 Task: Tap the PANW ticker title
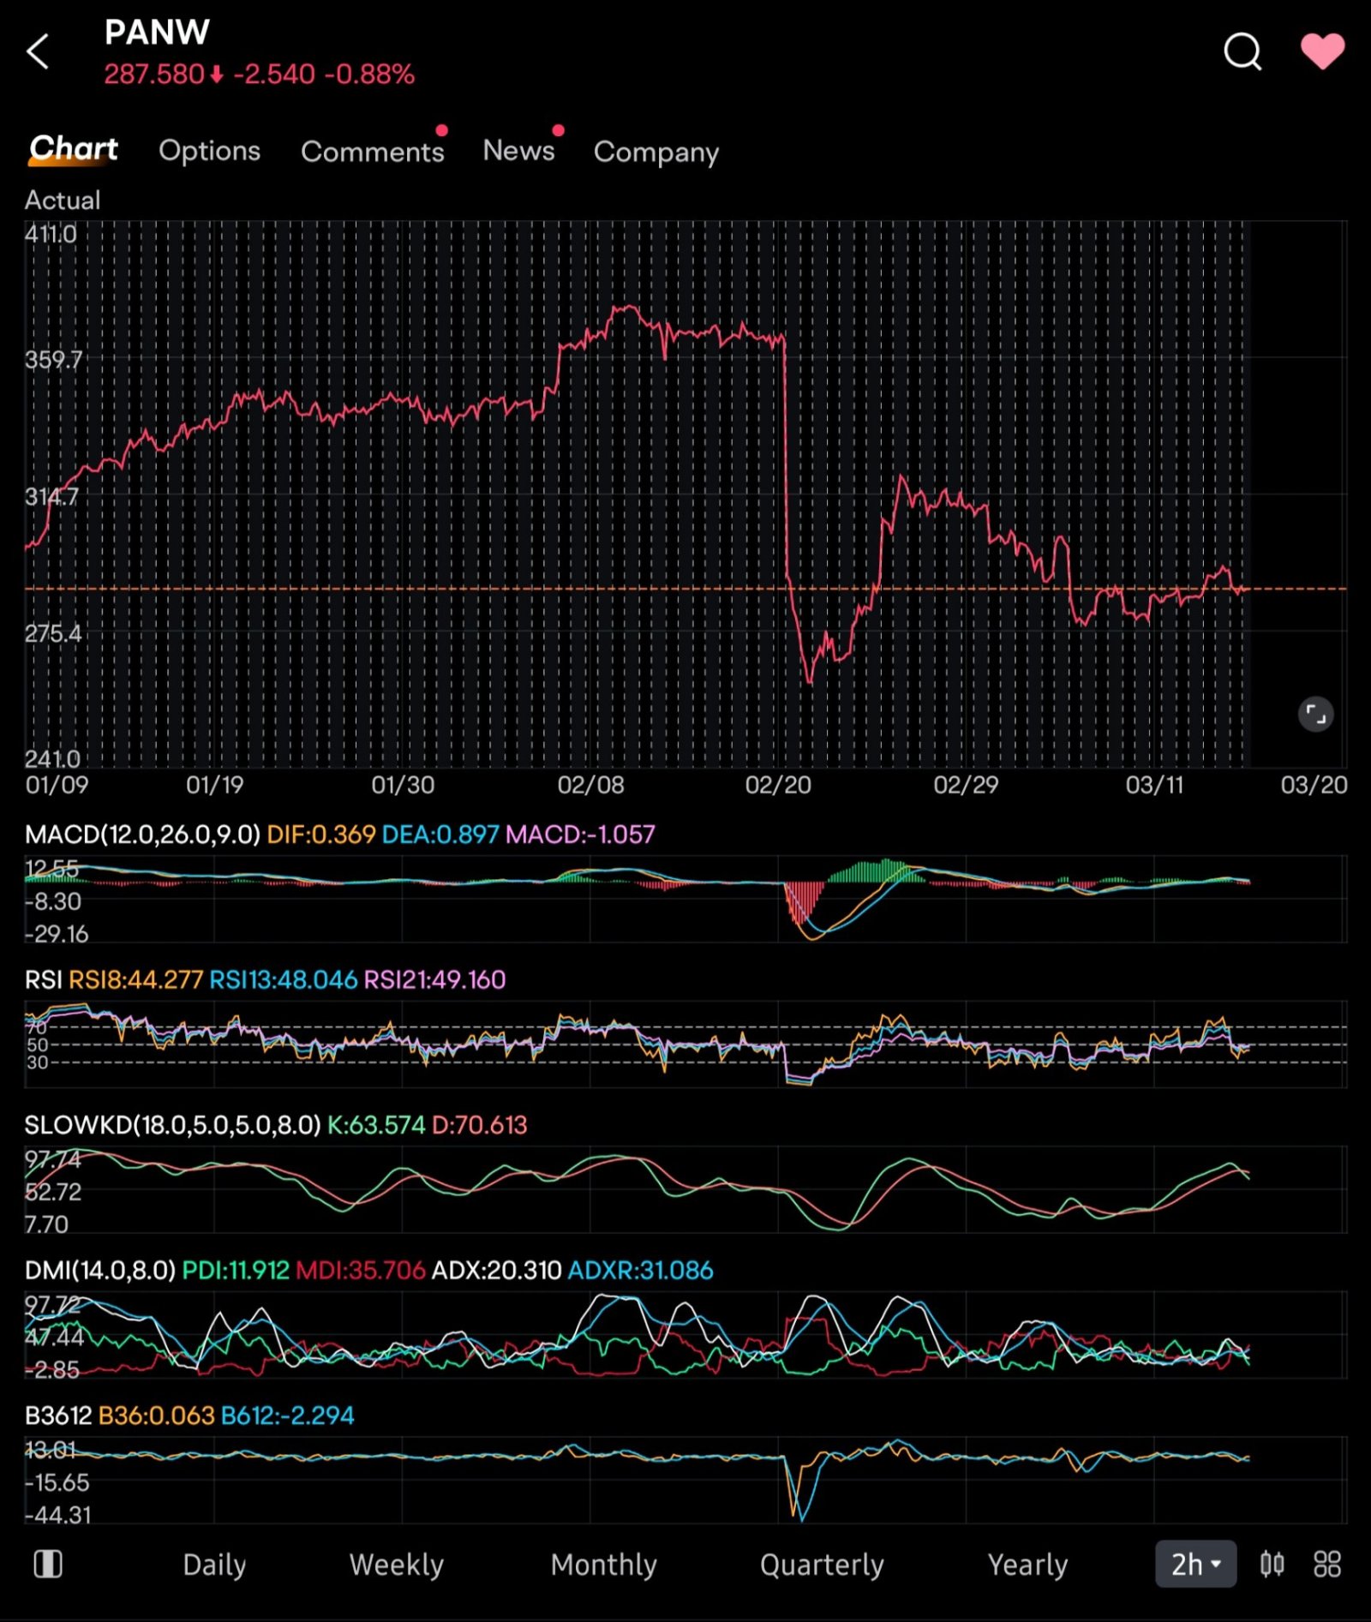click(x=157, y=33)
